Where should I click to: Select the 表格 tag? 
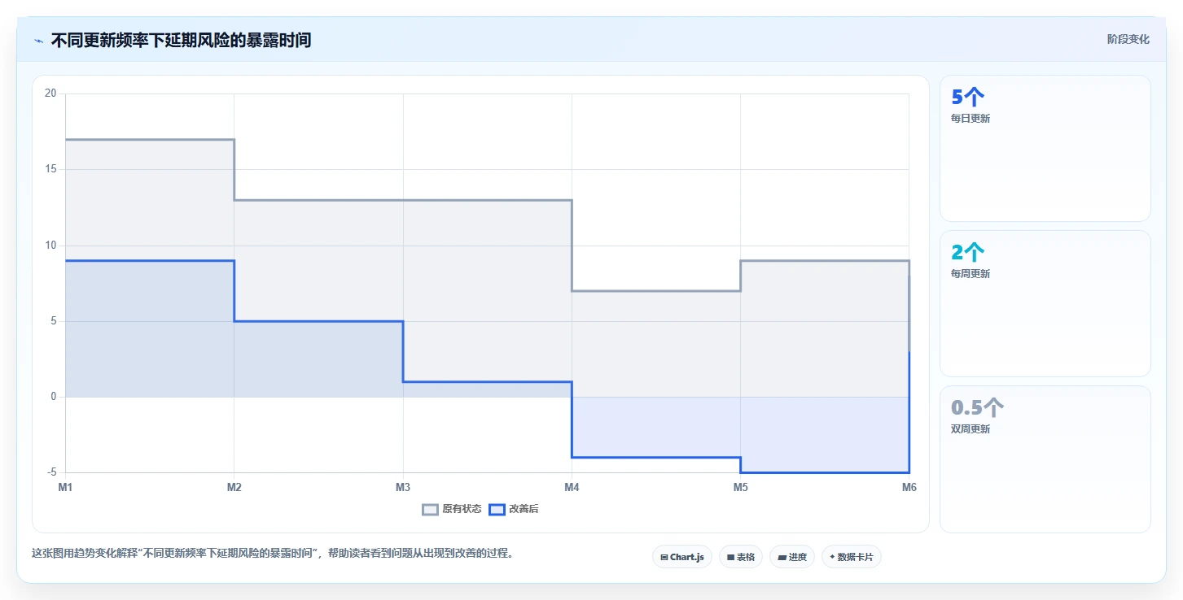click(741, 557)
